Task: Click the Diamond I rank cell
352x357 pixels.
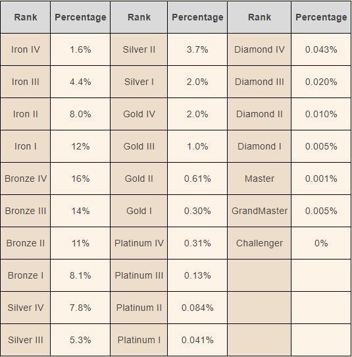Action: tap(259, 146)
